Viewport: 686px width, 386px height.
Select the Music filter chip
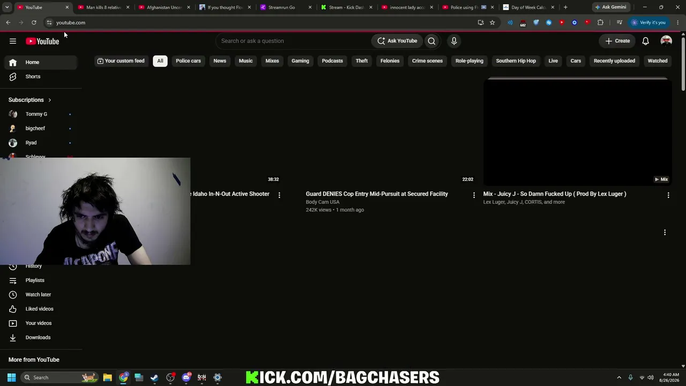pos(245,61)
